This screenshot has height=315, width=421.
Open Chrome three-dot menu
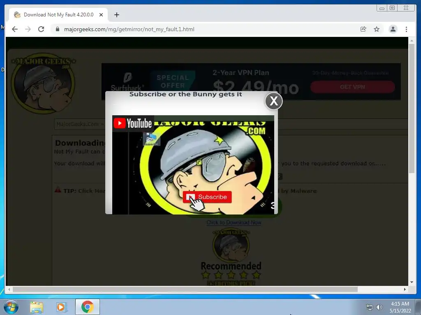406,29
